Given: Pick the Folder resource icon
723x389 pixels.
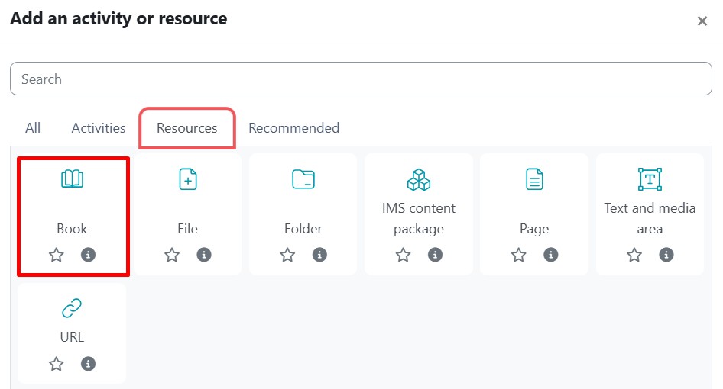Looking at the screenshot, I should coord(303,180).
